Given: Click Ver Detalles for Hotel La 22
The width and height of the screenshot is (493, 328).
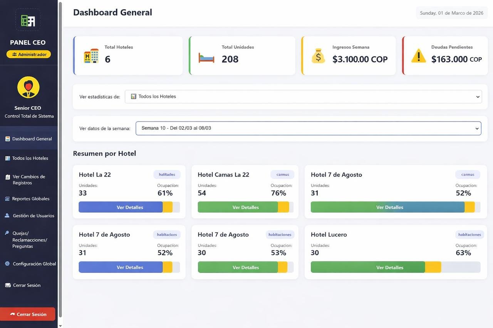Looking at the screenshot, I should pos(130,207).
